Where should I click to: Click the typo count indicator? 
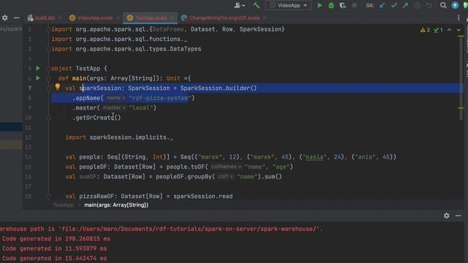(x=438, y=30)
